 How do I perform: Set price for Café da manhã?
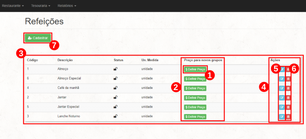click(195, 88)
